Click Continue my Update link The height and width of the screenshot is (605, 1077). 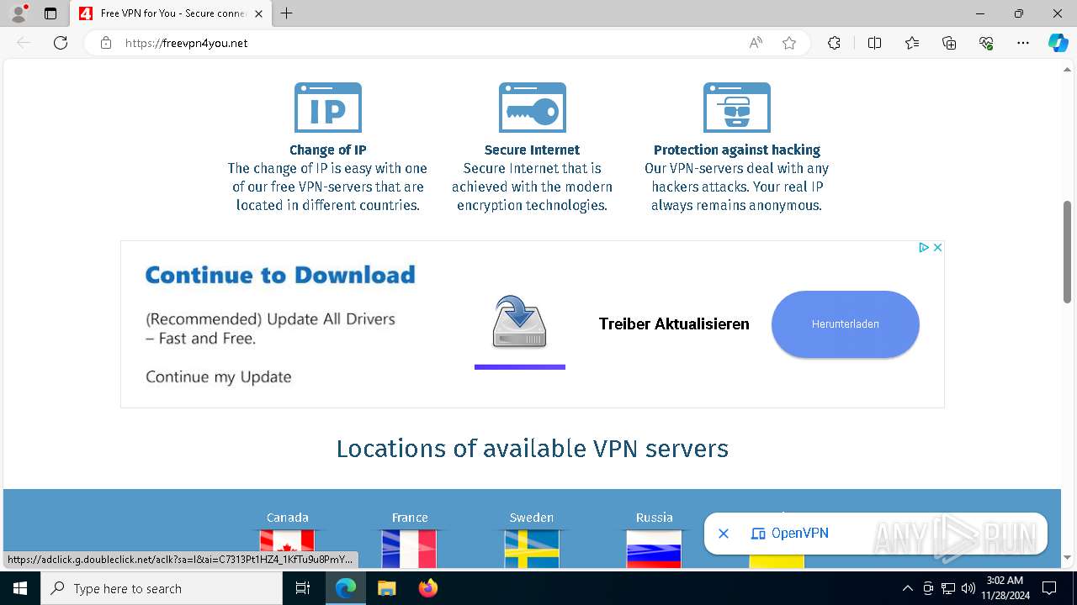click(x=219, y=376)
